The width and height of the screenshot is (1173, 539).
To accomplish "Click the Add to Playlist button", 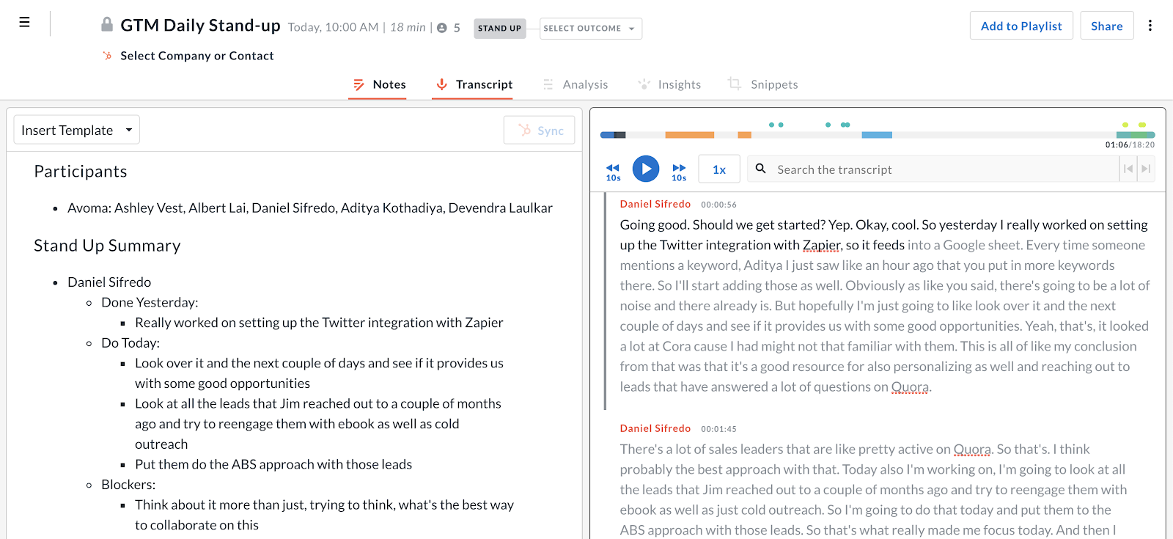I will (1021, 26).
